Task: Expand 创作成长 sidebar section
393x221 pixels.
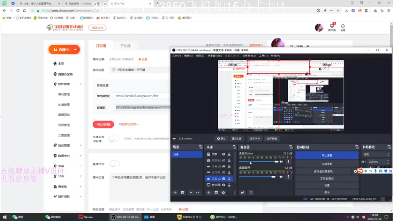Action: (81, 197)
